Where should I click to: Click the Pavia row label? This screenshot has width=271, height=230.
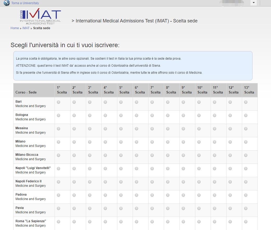tap(20, 208)
